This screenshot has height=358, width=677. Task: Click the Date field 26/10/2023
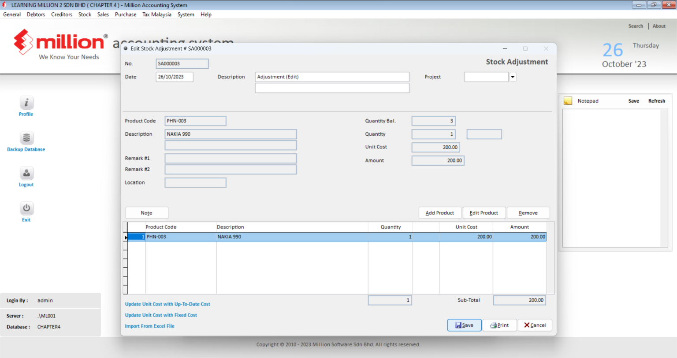175,77
